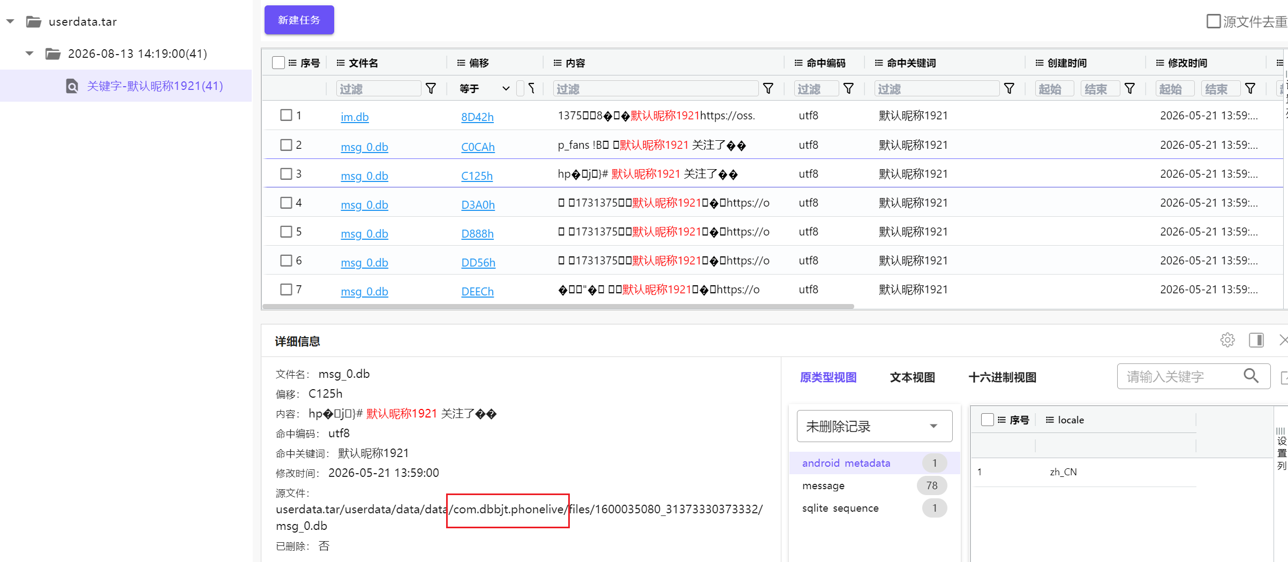Image resolution: width=1288 pixels, height=562 pixels.
Task: Click the 设置列 column settings strip
Action: (1281, 449)
